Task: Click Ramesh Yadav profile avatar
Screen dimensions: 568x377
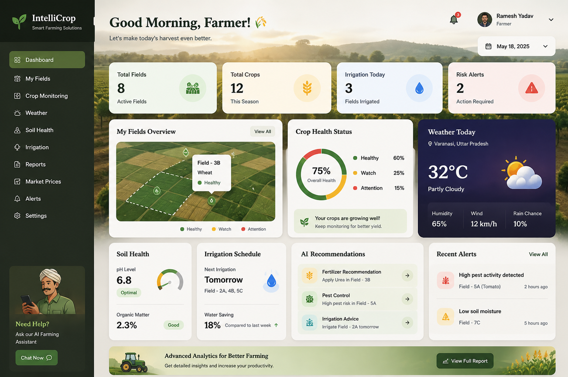Action: [485, 20]
